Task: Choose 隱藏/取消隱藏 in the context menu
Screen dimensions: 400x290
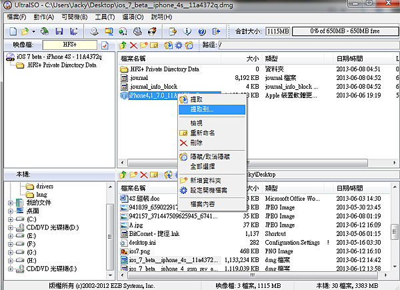Action: pyautogui.click(x=212, y=157)
